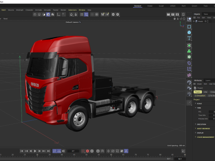Image resolution: width=215 pixels, height=161 pixels.
Task: Open the user profile head icon
Action: click(183, 14)
